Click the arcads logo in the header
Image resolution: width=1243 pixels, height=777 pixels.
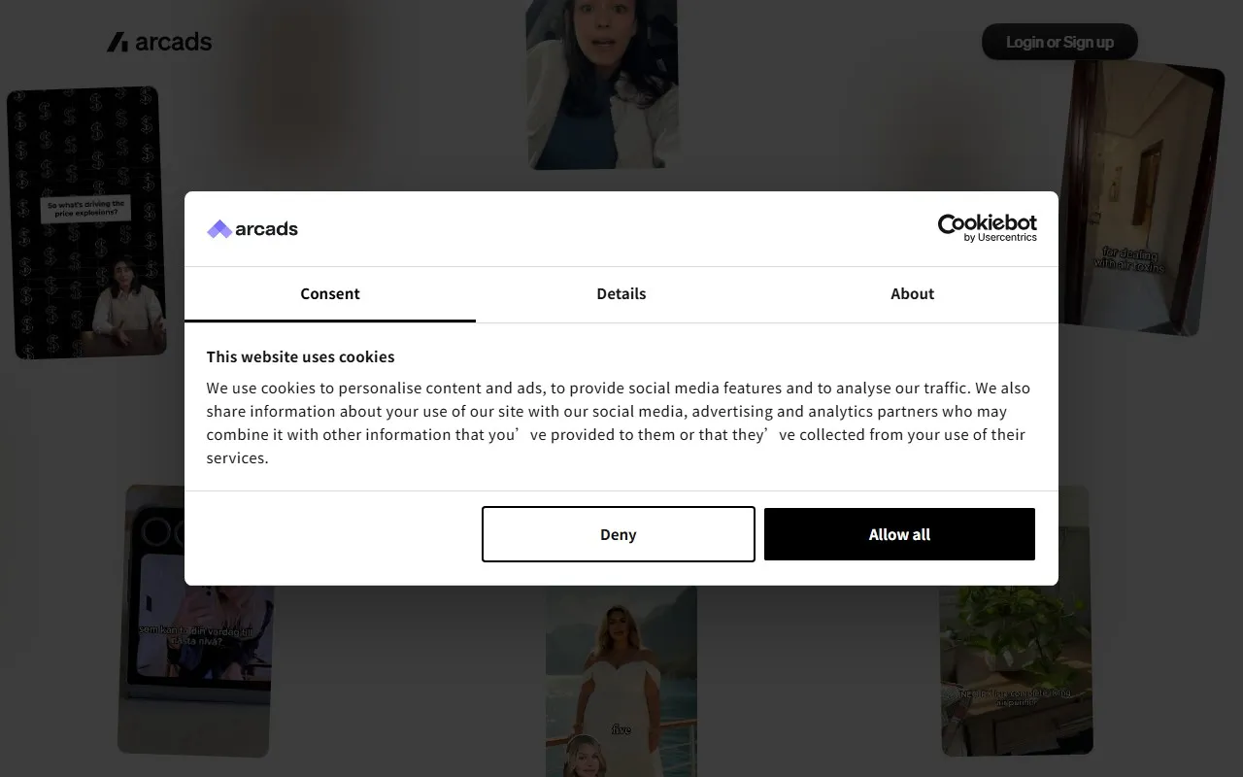click(159, 42)
